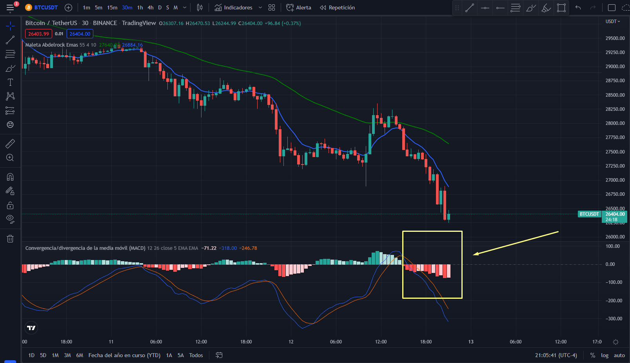Toggle magnet mode for drawings

click(10, 177)
